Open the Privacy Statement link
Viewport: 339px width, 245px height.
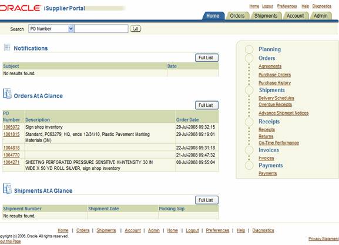pos(324,239)
